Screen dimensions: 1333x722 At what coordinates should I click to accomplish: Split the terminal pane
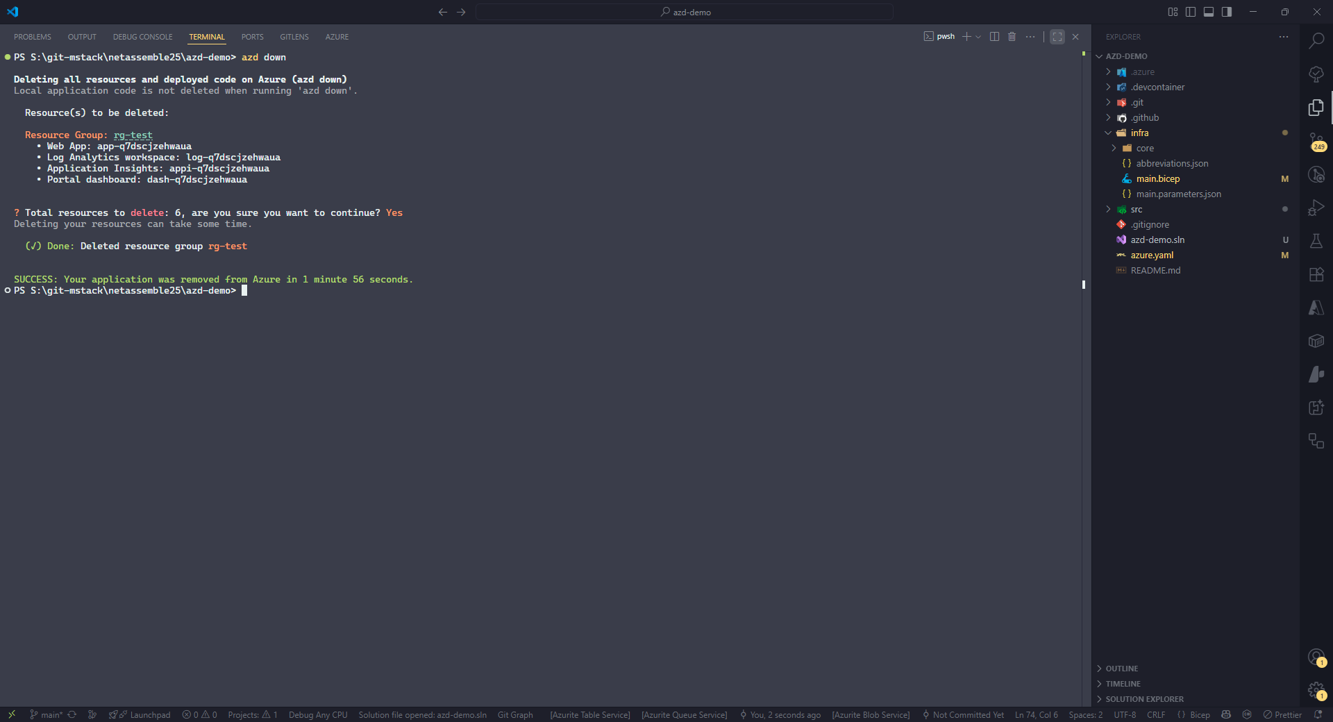pos(994,37)
